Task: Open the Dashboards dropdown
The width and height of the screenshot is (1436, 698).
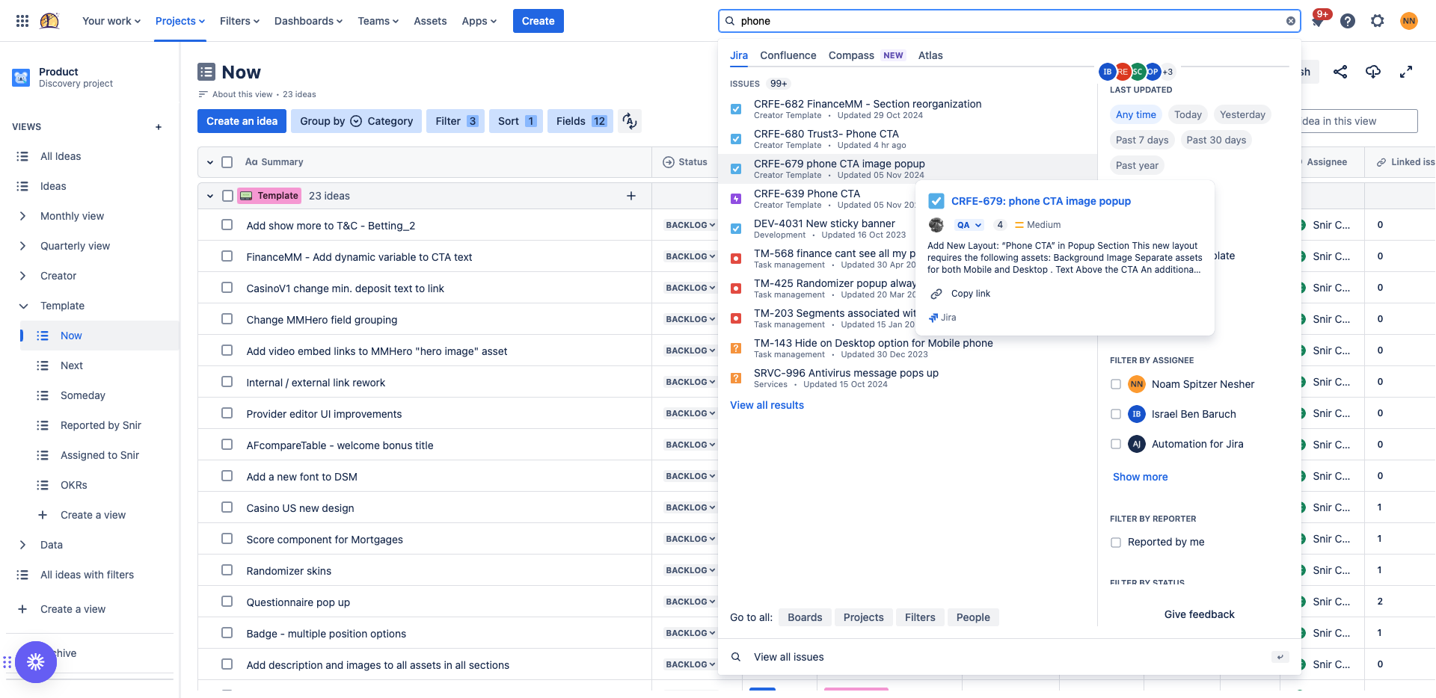Action: [x=308, y=21]
